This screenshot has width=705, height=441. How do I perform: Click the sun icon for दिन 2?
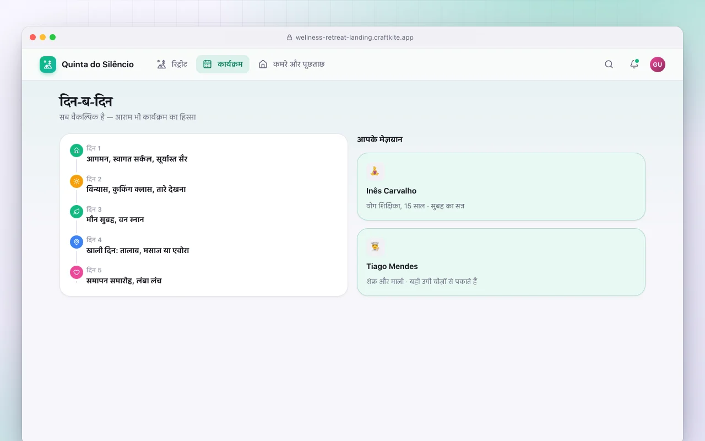[x=77, y=181]
